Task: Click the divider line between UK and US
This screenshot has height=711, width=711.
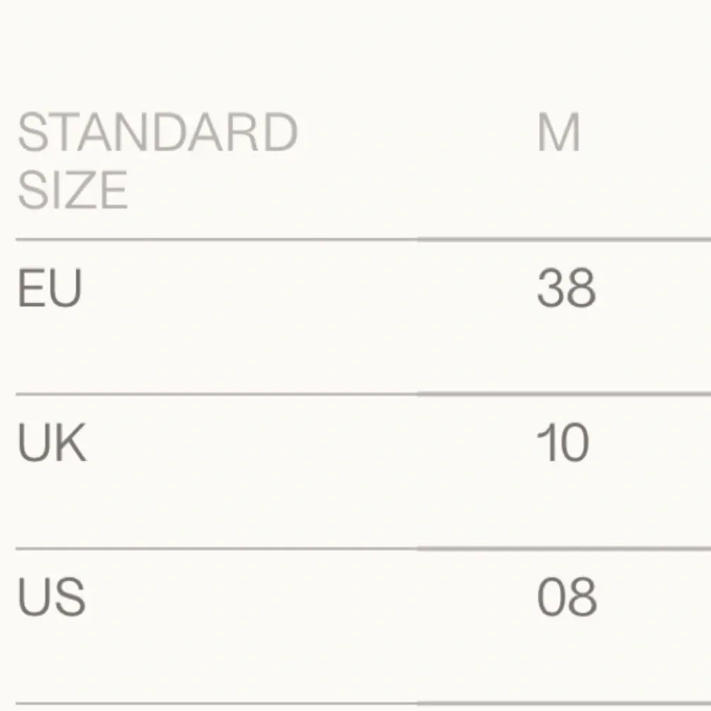Action: point(355,548)
